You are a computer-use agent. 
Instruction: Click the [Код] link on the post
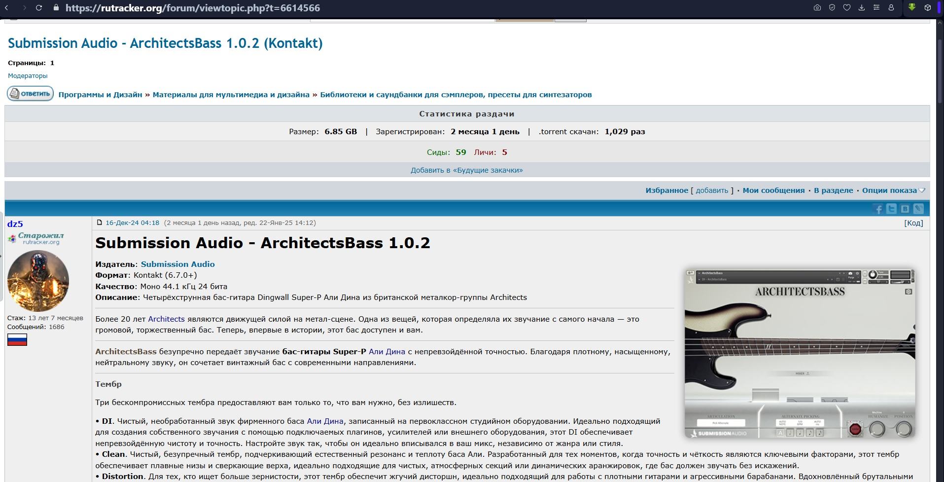[913, 223]
